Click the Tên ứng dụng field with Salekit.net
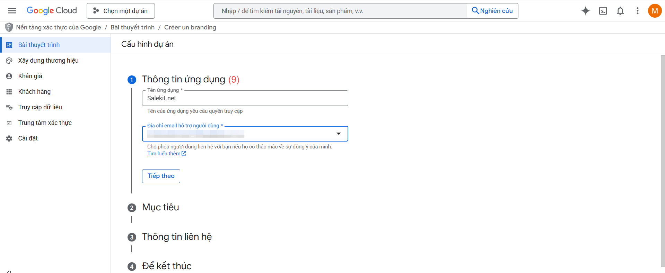The height and width of the screenshot is (273, 665). tap(245, 98)
